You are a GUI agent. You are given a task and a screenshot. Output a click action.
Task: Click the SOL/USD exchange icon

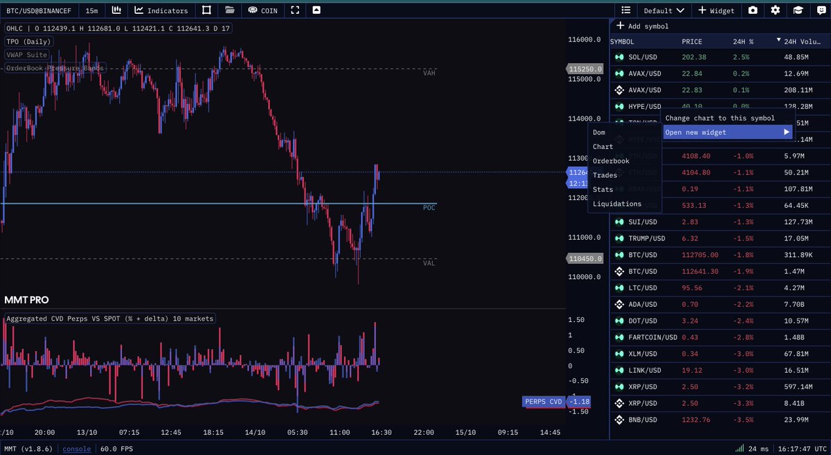619,57
